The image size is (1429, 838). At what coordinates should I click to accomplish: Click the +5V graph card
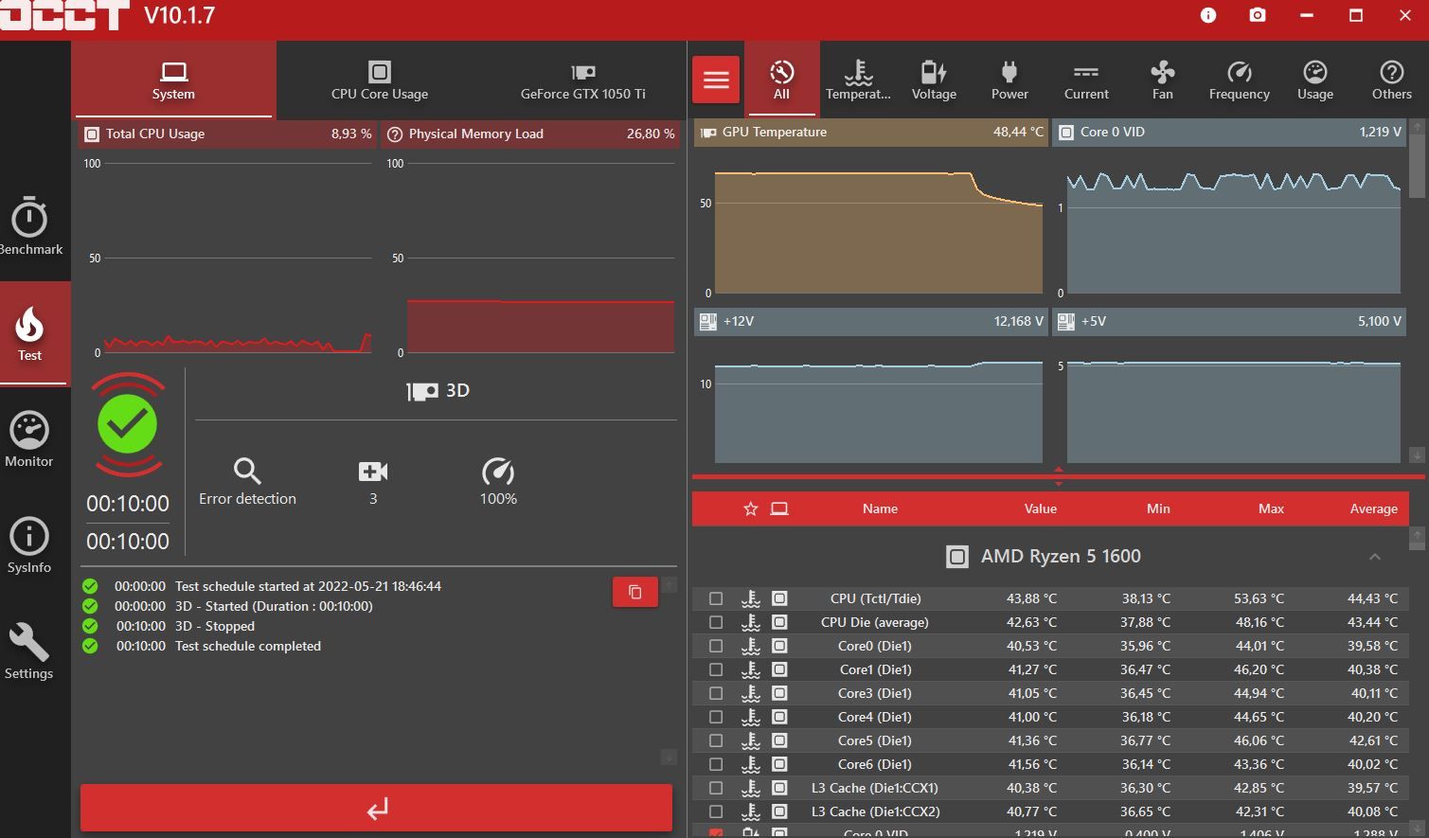[1230, 387]
